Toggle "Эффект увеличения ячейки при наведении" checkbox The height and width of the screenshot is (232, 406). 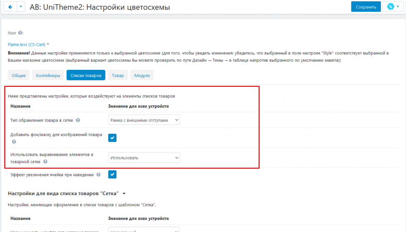112,174
